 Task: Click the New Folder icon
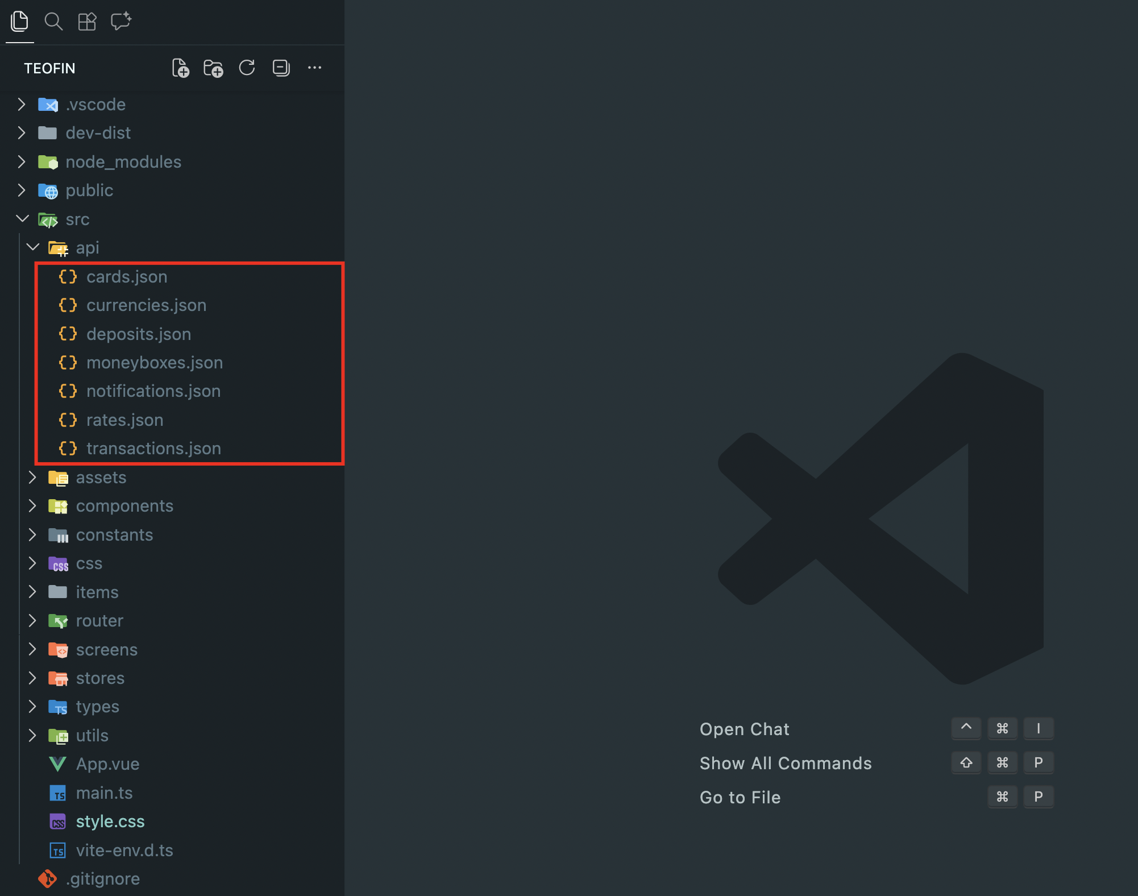tap(213, 68)
